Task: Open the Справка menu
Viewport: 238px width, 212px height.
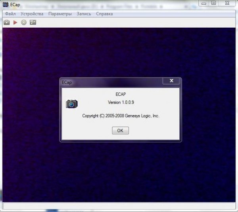Action: click(104, 14)
